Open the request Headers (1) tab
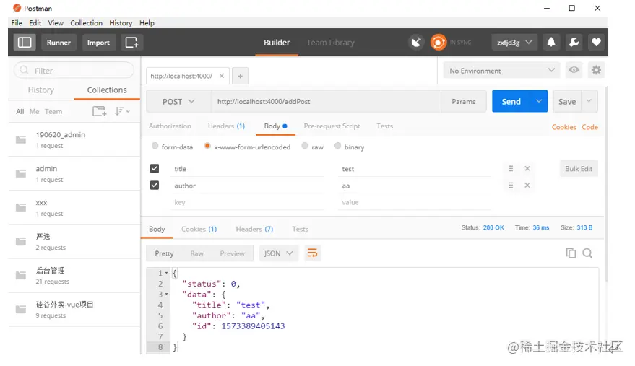The image size is (635, 366). click(226, 126)
